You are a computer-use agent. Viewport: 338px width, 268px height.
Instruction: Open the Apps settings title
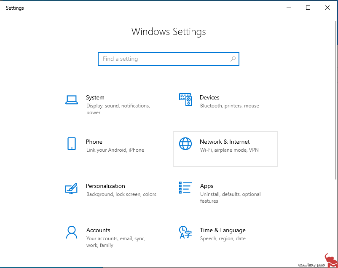pos(207,186)
